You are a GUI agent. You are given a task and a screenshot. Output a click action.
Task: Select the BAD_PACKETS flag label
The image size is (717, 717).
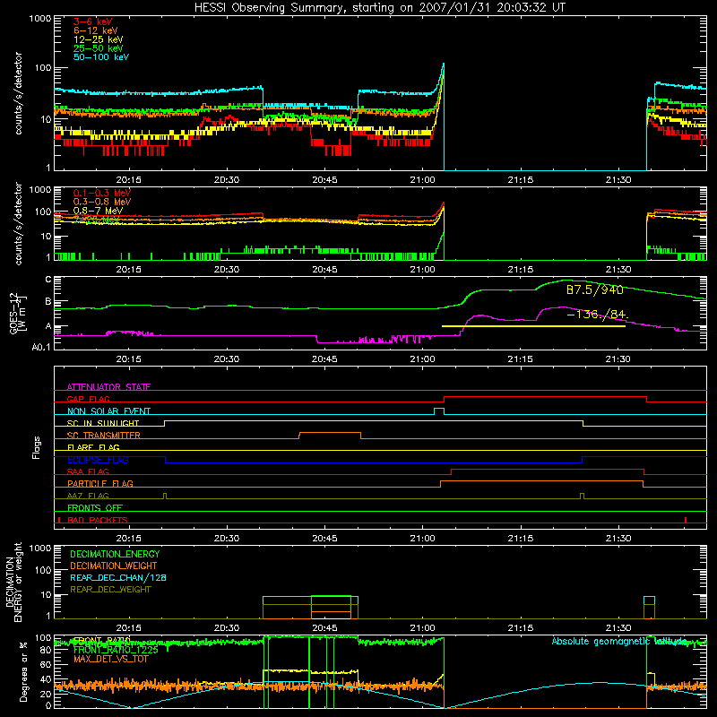(x=98, y=520)
